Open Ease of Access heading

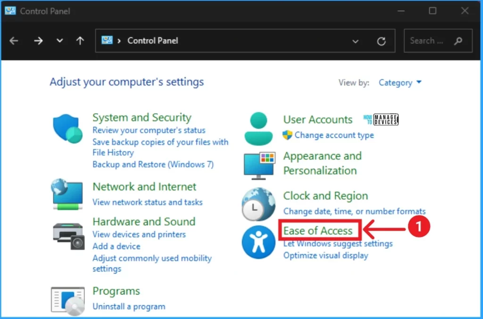point(318,231)
